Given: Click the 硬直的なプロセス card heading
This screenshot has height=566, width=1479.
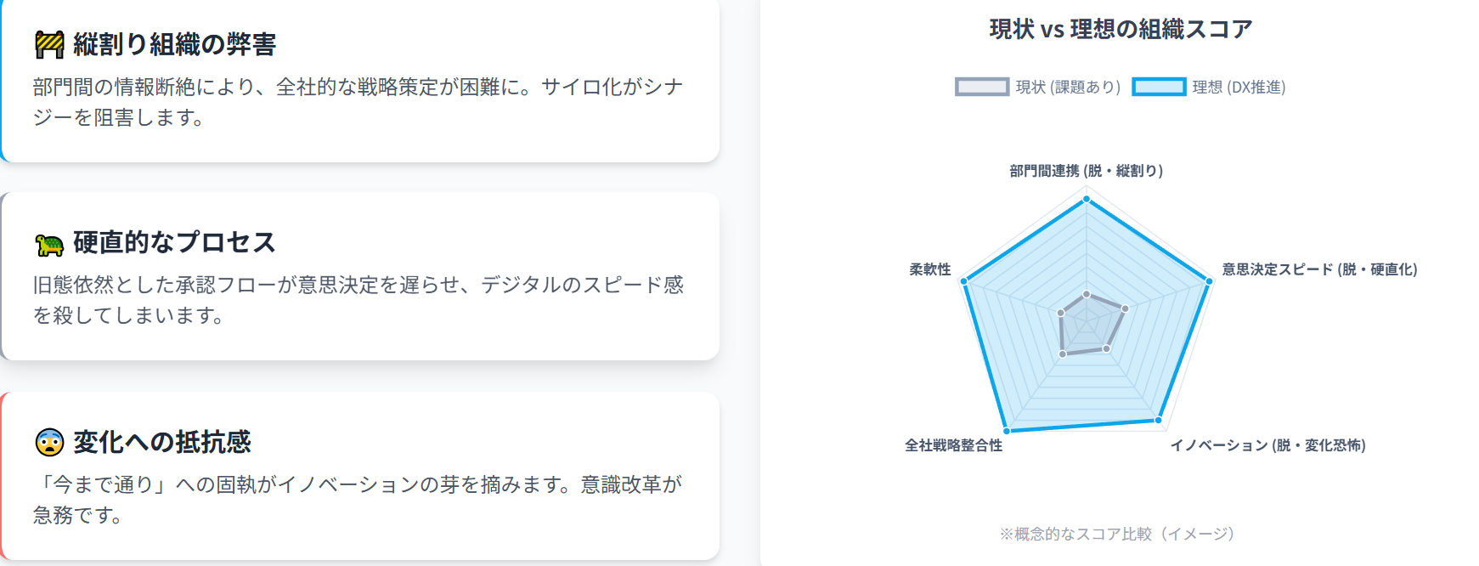Looking at the screenshot, I should [x=174, y=242].
